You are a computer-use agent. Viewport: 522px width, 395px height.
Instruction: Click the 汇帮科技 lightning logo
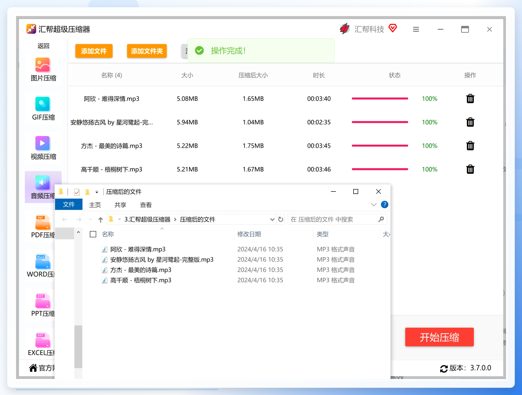pos(345,29)
